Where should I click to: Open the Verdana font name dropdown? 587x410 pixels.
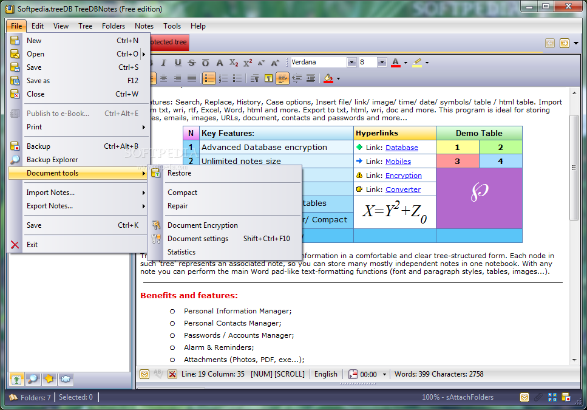tap(351, 63)
